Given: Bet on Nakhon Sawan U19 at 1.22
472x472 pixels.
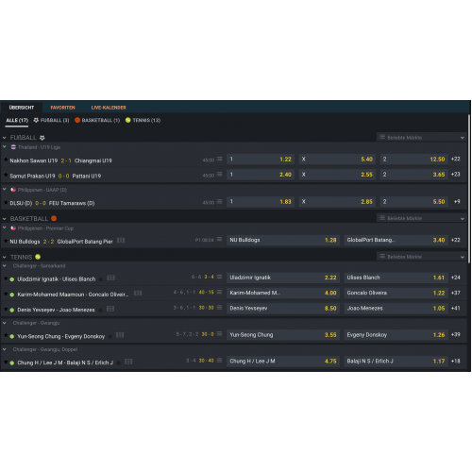Looking at the screenshot, I should [x=261, y=160].
